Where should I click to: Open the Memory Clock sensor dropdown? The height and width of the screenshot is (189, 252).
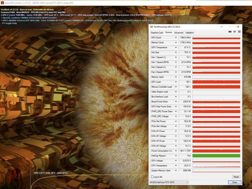point(176,42)
